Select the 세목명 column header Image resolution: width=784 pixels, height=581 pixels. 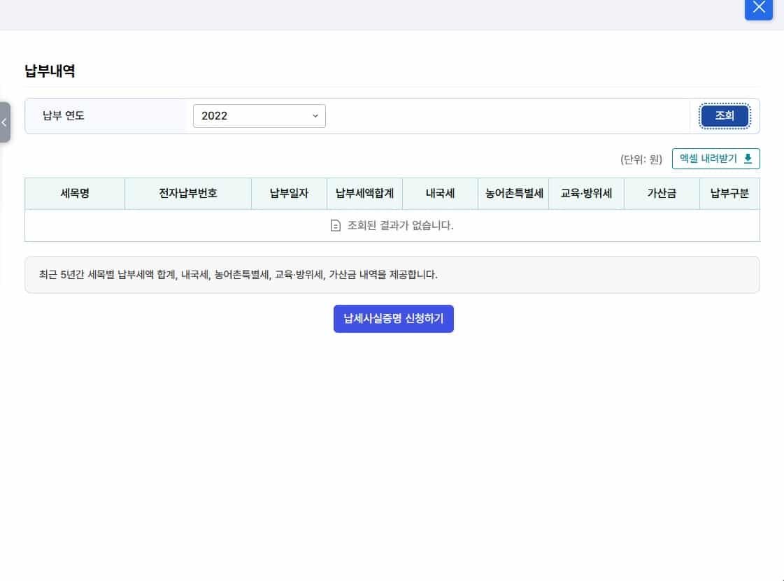(74, 194)
